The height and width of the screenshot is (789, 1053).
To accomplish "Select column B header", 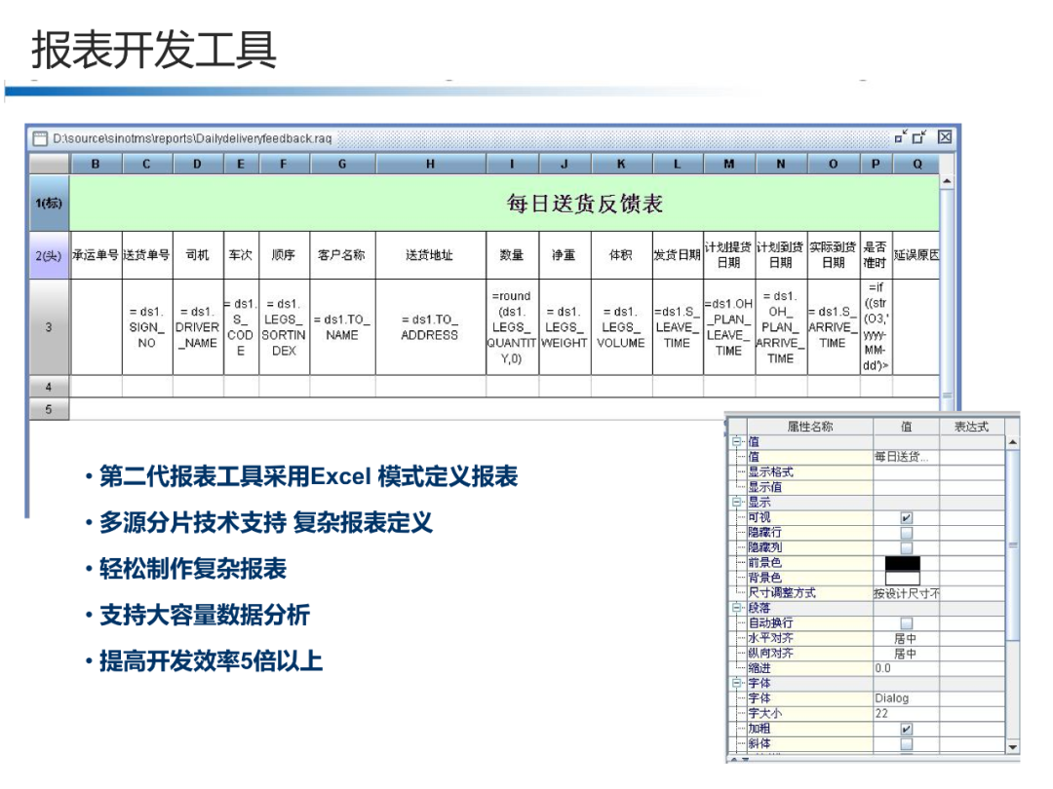I will pyautogui.click(x=96, y=164).
